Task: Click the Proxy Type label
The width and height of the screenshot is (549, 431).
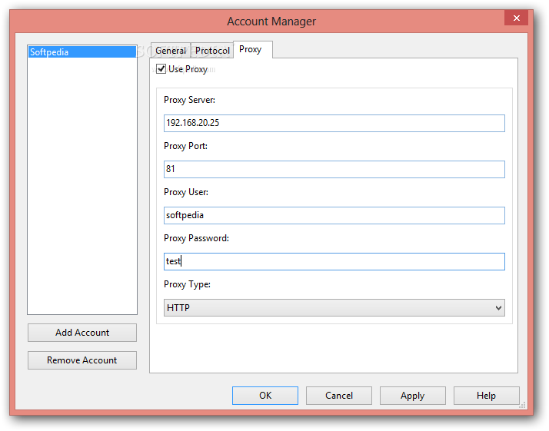Action: 187,284
